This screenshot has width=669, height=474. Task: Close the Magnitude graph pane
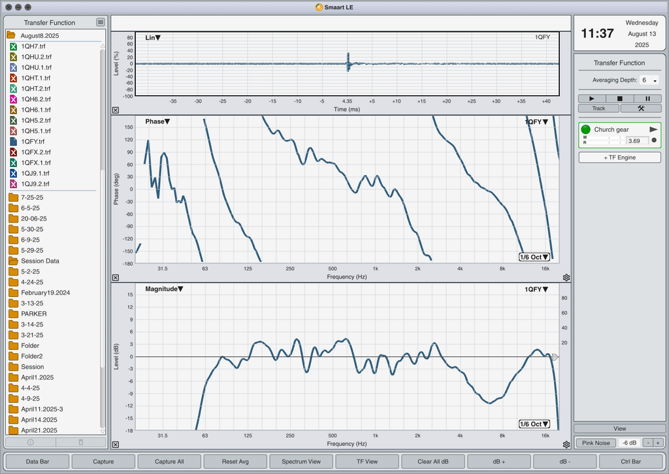[x=116, y=445]
